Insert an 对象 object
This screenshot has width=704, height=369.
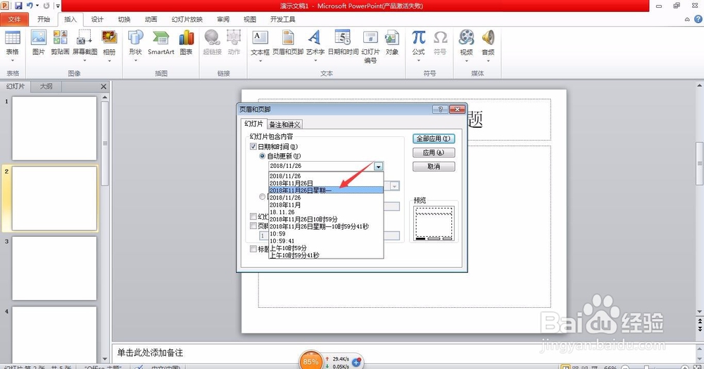(392, 43)
